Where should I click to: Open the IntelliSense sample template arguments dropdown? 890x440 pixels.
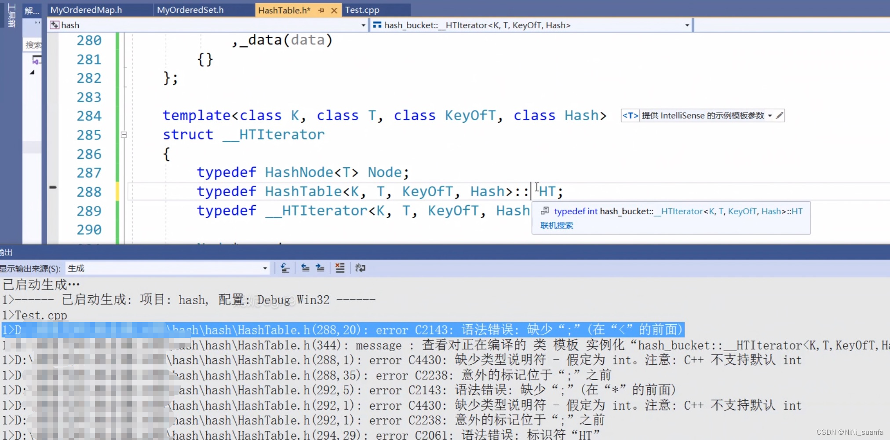click(770, 116)
